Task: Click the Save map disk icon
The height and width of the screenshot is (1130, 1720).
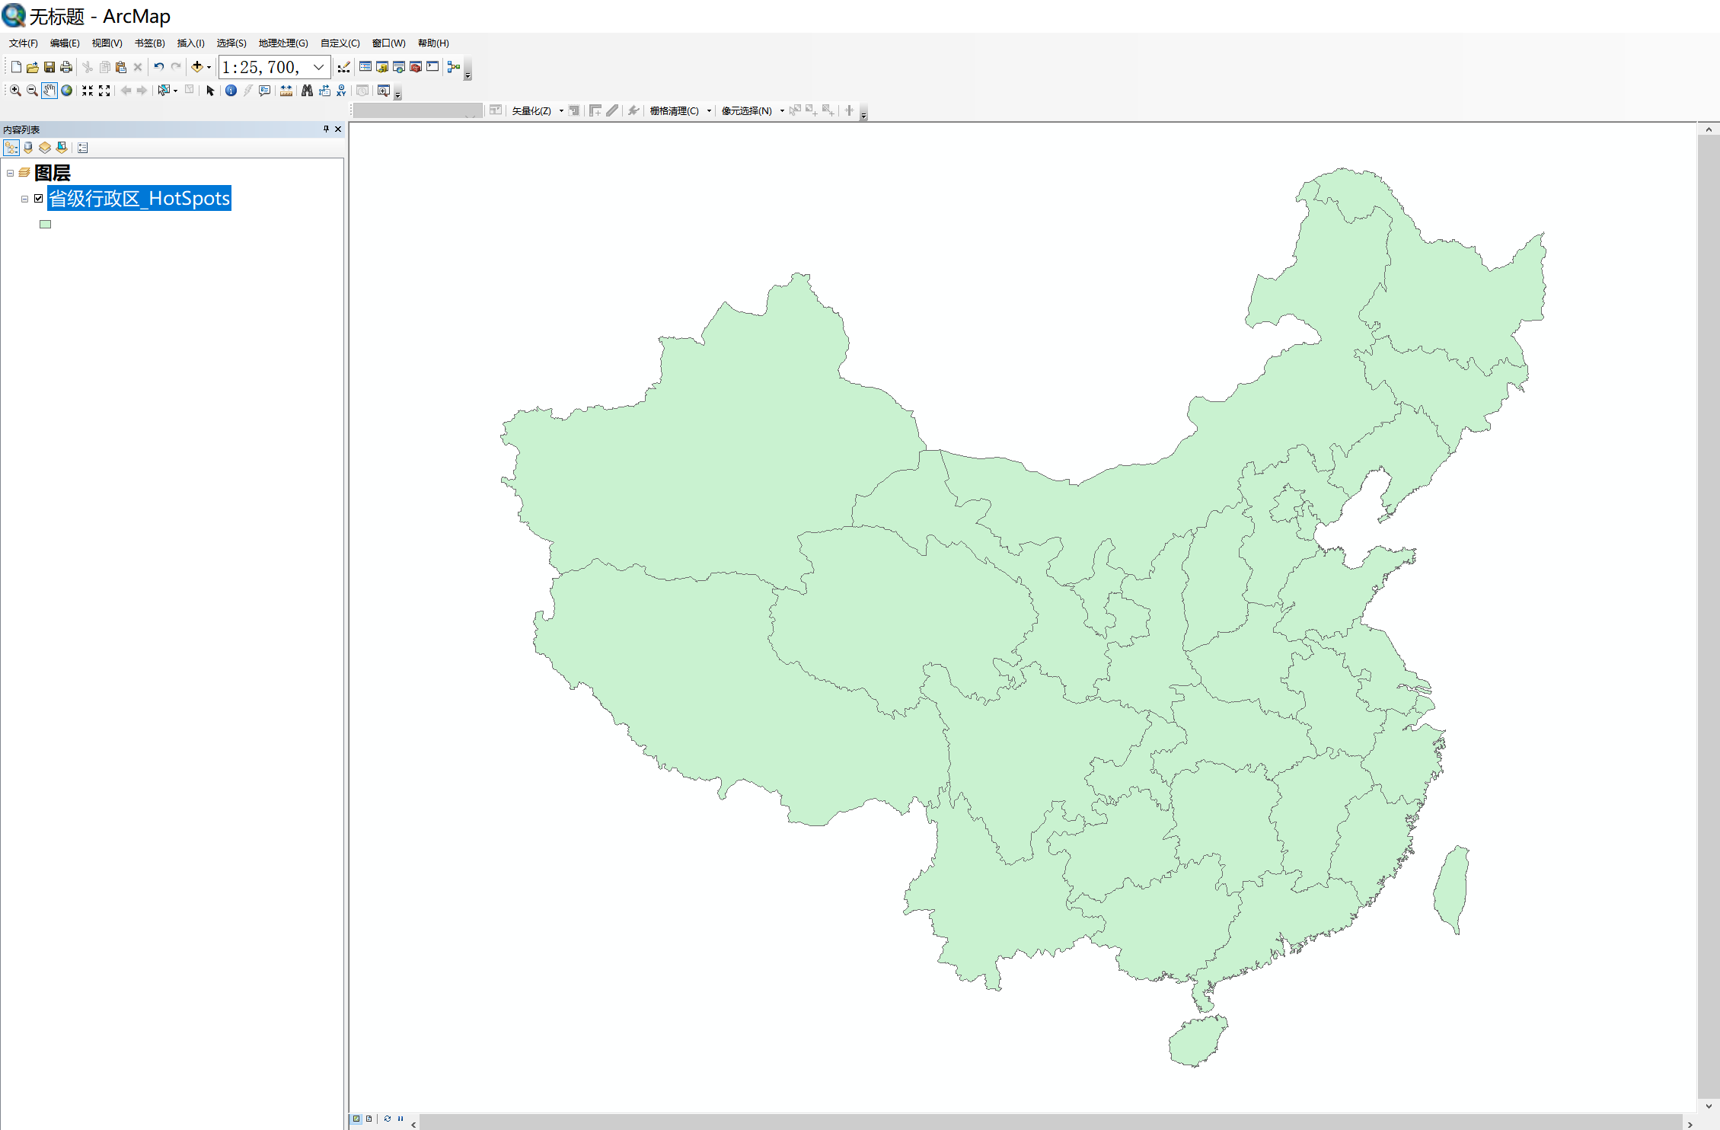Action: 49,67
